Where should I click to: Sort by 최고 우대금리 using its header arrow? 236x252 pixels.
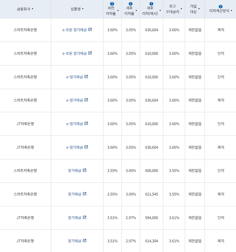coord(181,9)
